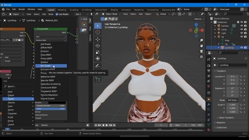
Task: Disable the Use Nodes checkbox
Action: (57, 14)
